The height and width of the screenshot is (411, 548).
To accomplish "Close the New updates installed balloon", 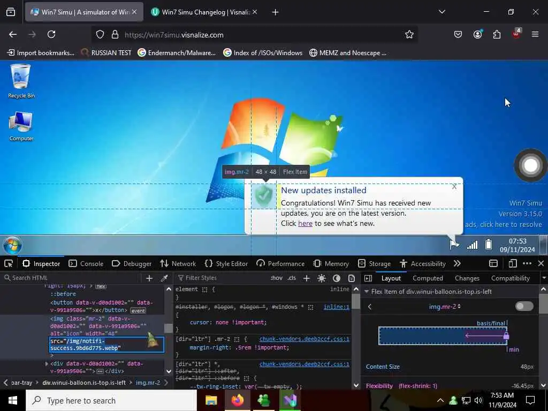I will (454, 187).
